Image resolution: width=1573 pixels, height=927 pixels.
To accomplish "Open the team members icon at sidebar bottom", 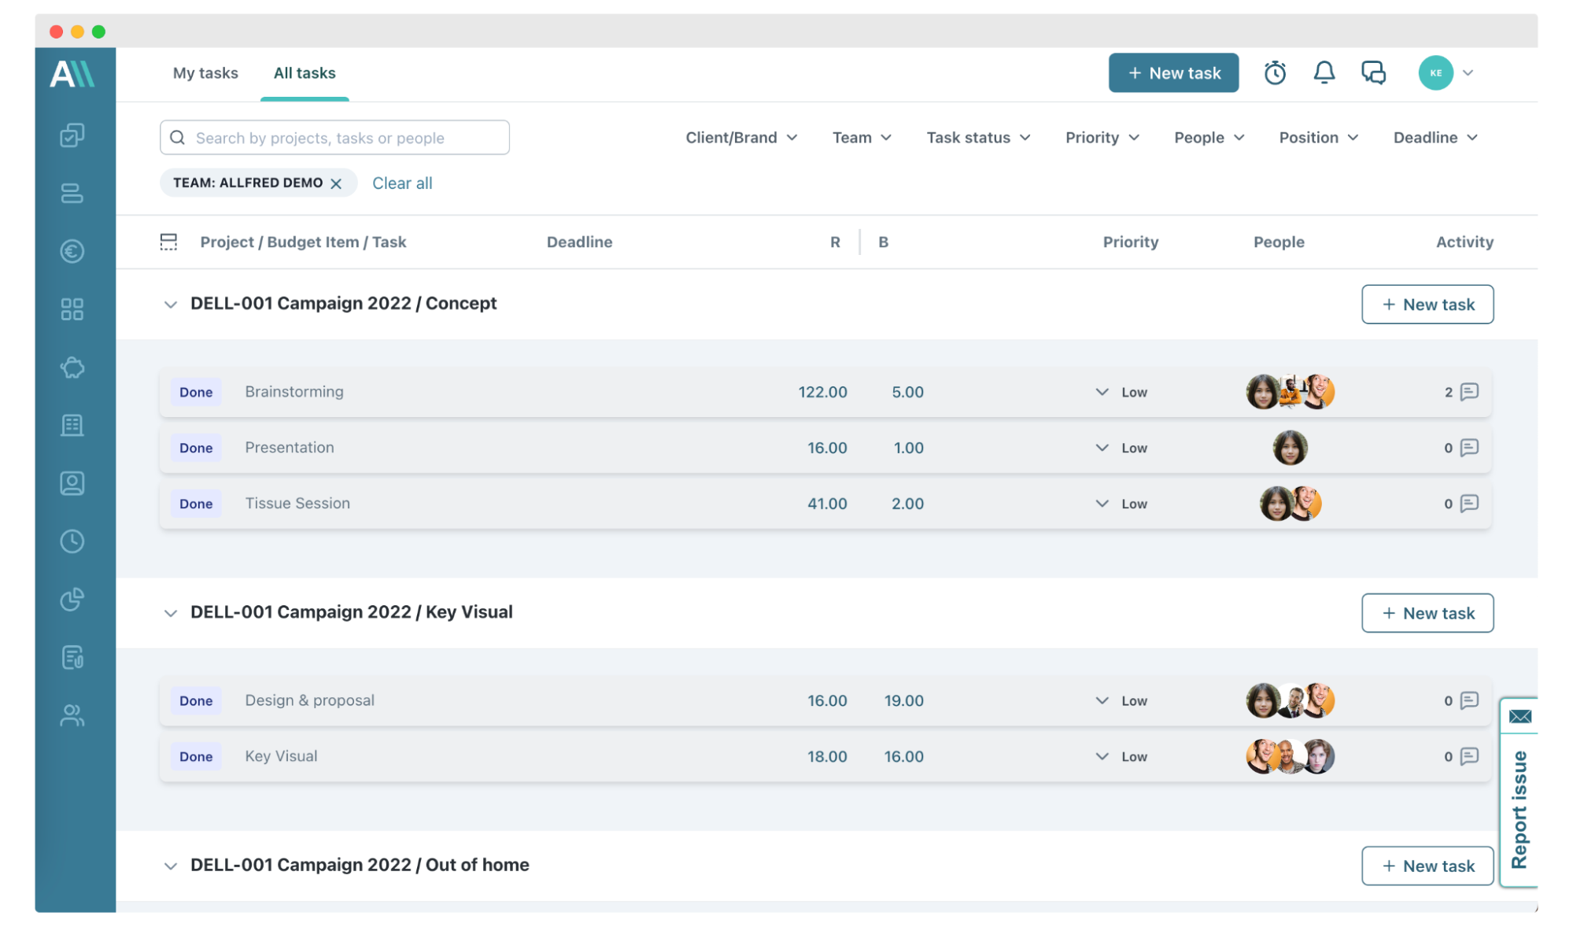I will pyautogui.click(x=72, y=716).
